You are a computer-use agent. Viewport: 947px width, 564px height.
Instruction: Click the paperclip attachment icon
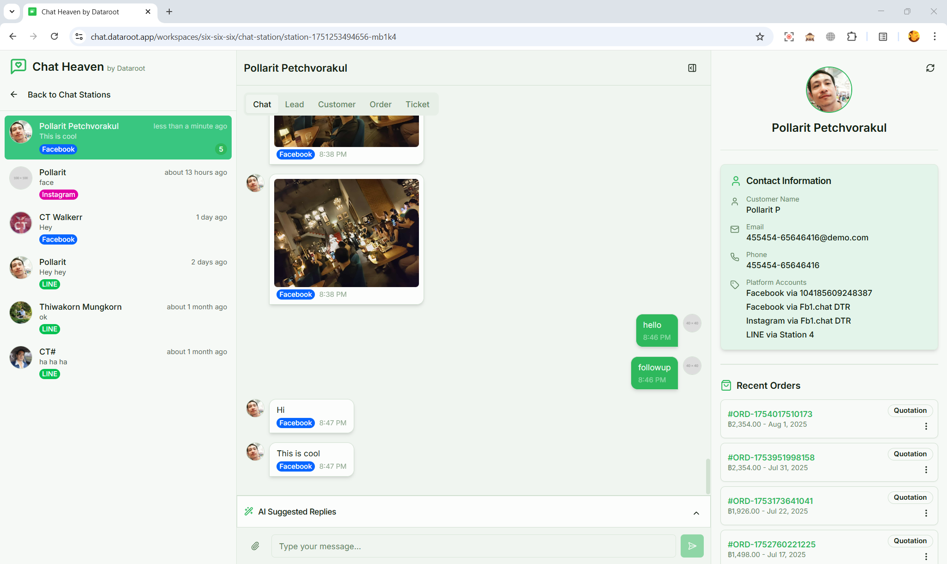255,546
